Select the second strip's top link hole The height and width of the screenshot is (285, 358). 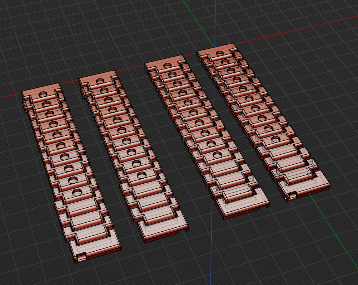100,81
